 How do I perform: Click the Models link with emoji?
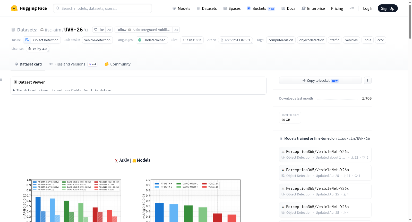pyautogui.click(x=141, y=160)
